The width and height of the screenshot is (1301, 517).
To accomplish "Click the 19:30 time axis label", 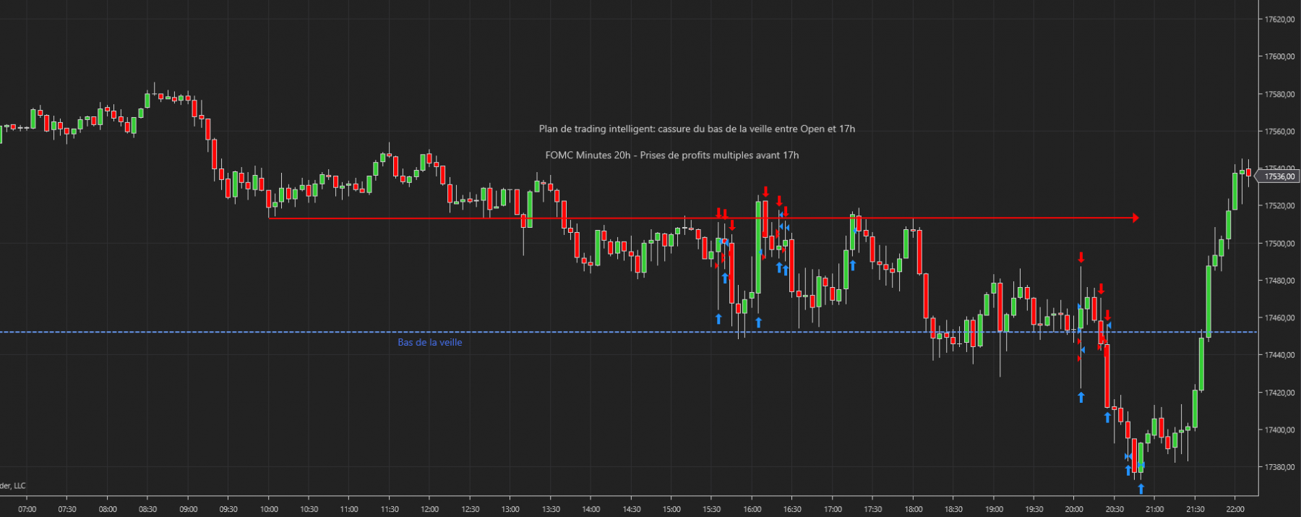I will pos(1034,509).
